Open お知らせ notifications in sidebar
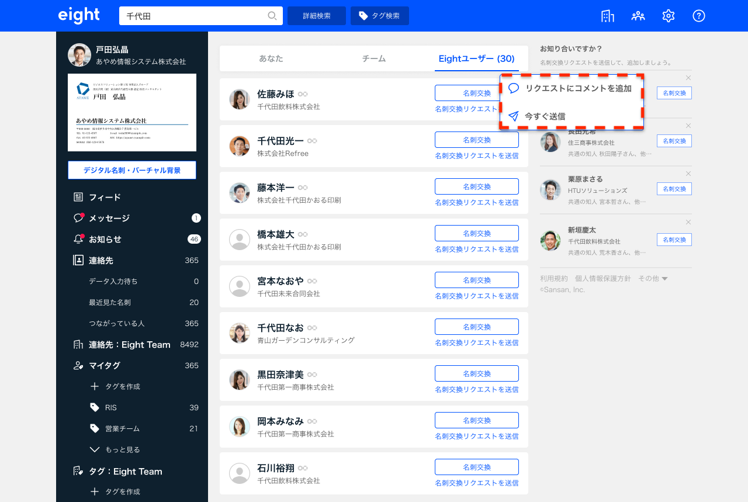 click(105, 239)
